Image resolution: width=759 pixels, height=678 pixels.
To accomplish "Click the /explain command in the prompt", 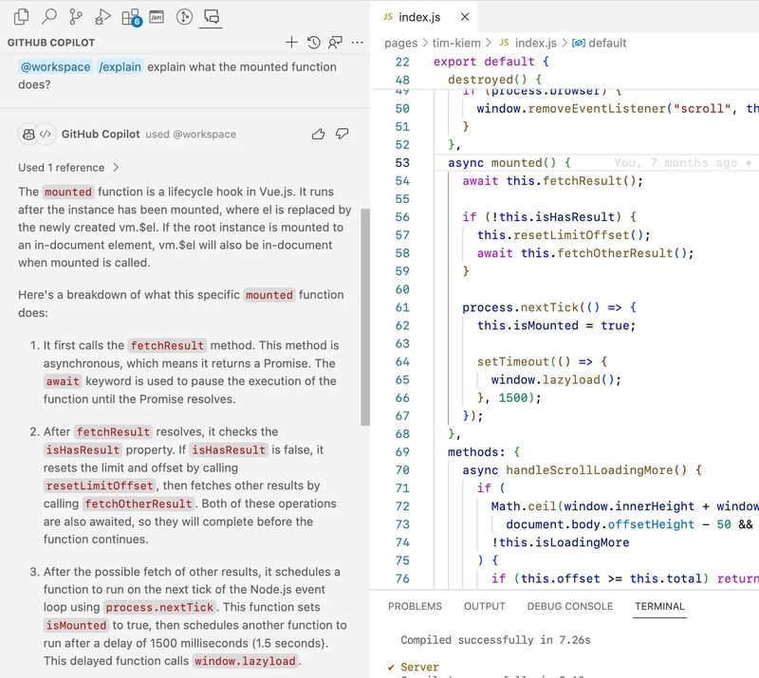I will point(120,66).
